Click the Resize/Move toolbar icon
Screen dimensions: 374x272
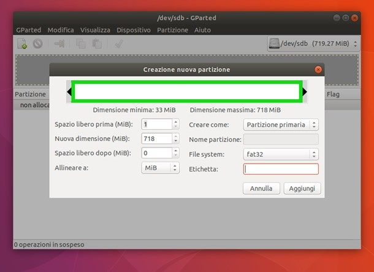59,43
